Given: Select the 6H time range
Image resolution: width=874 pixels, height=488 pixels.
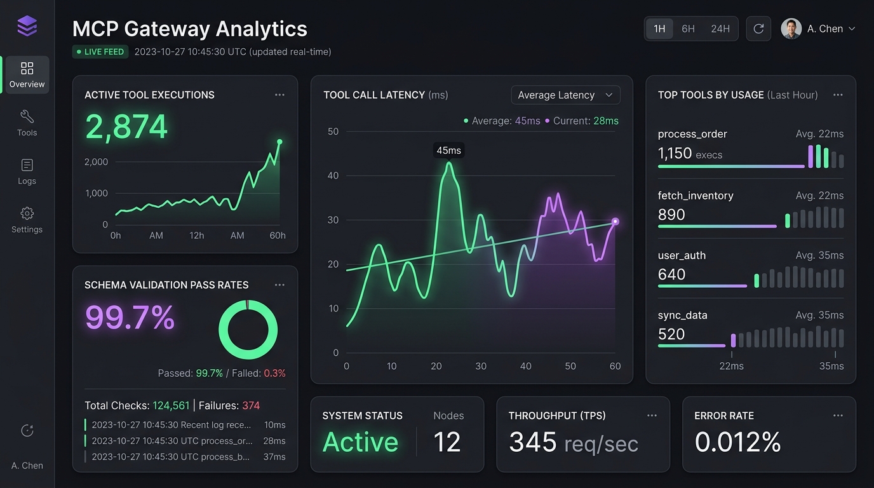Looking at the screenshot, I should pyautogui.click(x=688, y=29).
